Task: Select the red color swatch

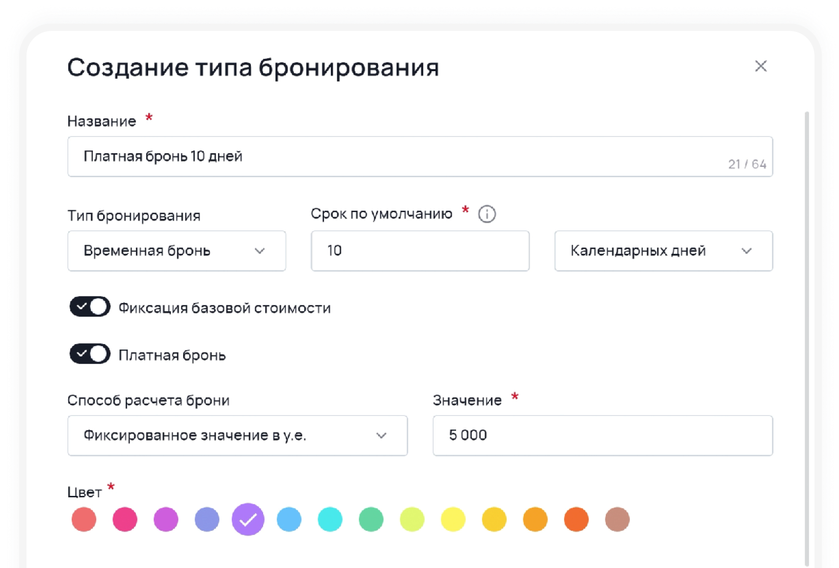Action: [x=84, y=519]
